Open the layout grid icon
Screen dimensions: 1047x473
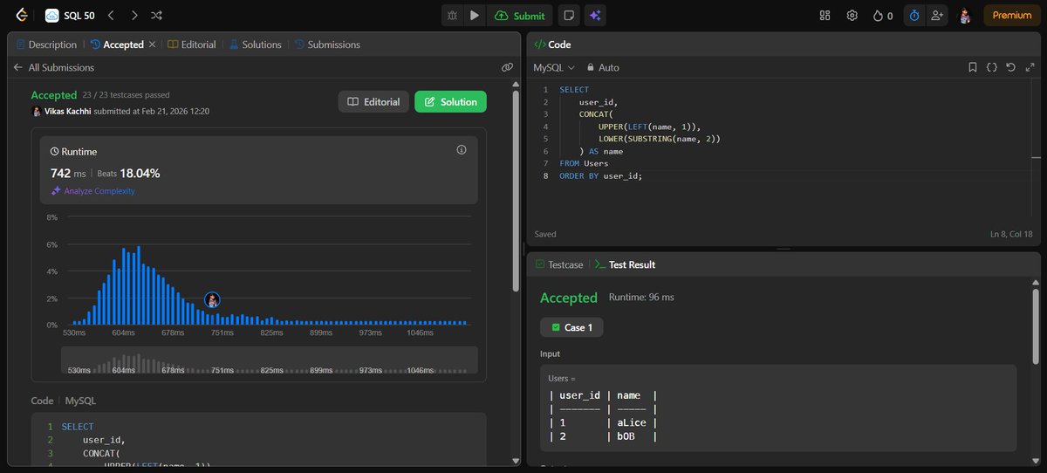[825, 15]
